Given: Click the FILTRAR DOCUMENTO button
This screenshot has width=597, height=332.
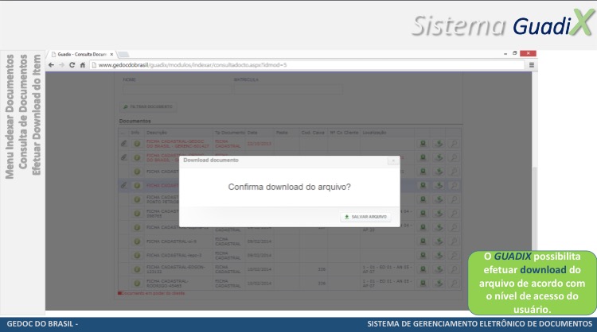Looking at the screenshot, I should (148, 106).
